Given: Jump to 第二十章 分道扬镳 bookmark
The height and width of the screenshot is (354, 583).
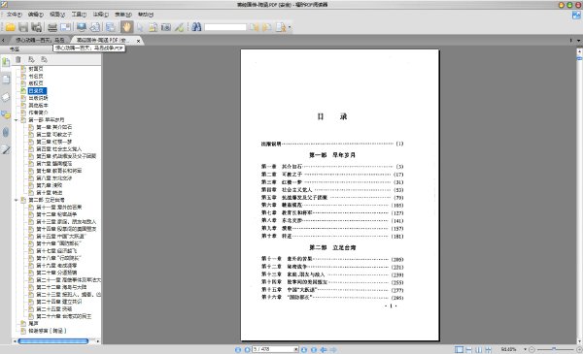Looking at the screenshot, I should point(56,273).
